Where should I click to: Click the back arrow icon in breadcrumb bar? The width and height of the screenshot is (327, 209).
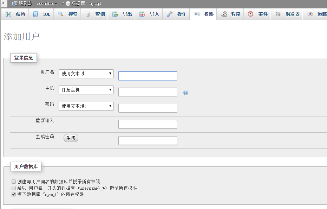click(4, 3)
